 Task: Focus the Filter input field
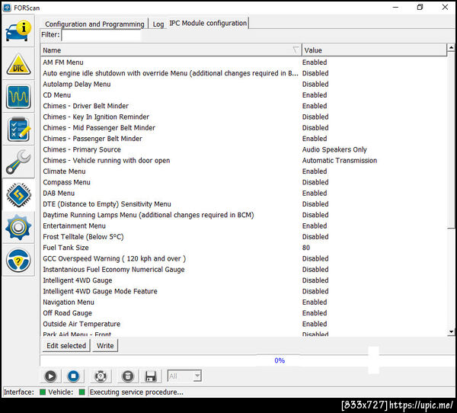coord(101,35)
